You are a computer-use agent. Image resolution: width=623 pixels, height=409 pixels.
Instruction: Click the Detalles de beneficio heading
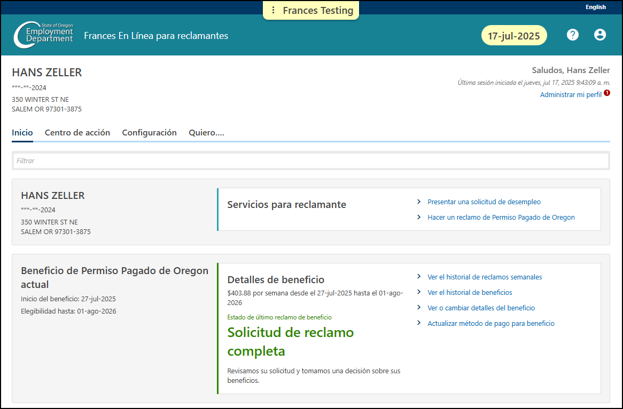tap(276, 279)
